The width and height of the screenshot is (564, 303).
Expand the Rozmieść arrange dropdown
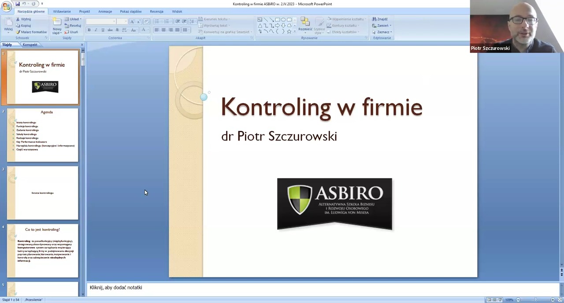point(305,25)
